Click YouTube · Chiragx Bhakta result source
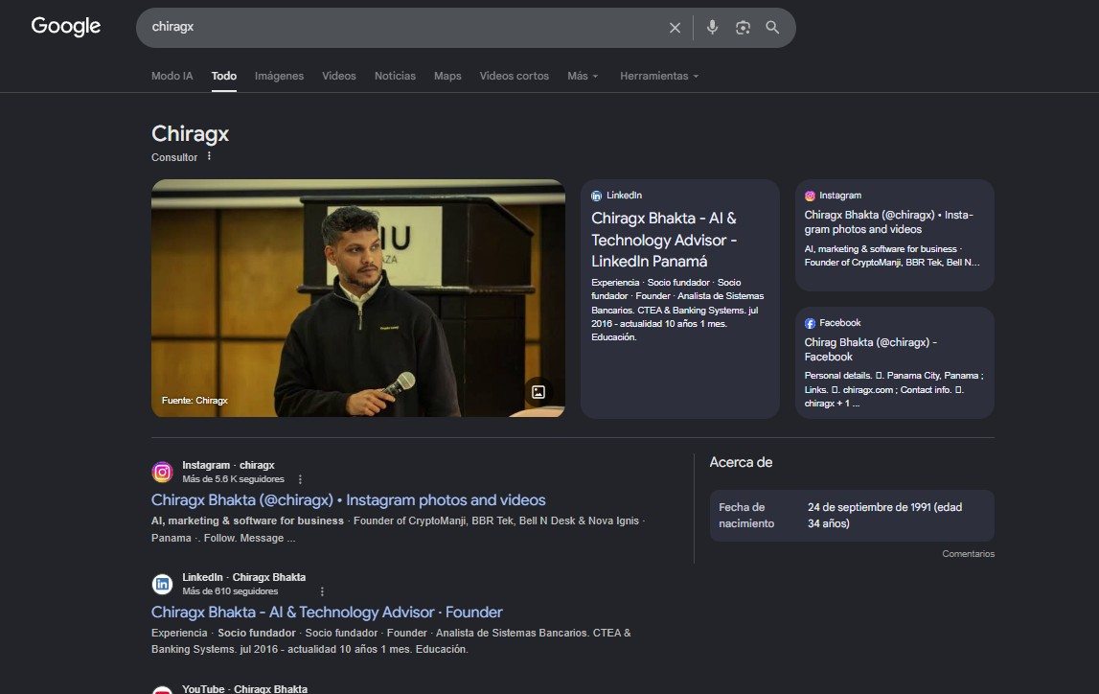The height and width of the screenshot is (694, 1099). (x=244, y=688)
